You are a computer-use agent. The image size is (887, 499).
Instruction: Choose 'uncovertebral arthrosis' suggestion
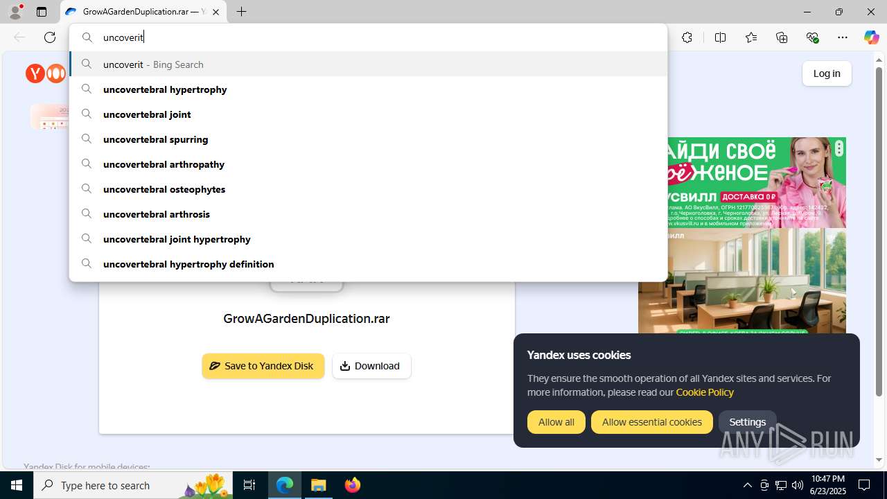(x=368, y=214)
